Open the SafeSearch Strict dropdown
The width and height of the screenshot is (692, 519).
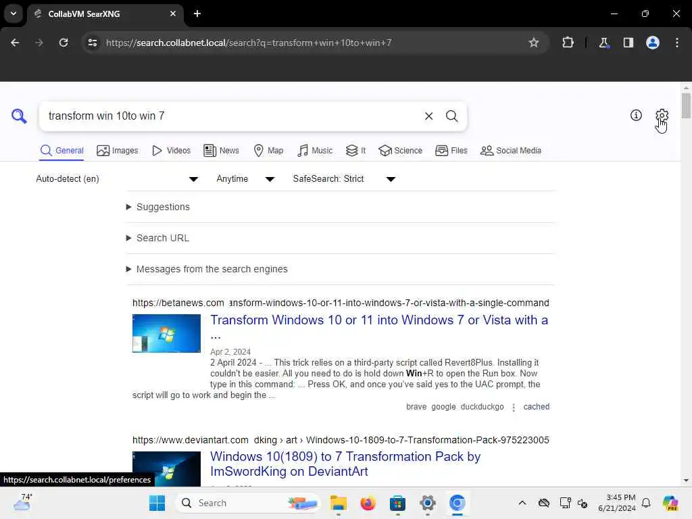(344, 178)
